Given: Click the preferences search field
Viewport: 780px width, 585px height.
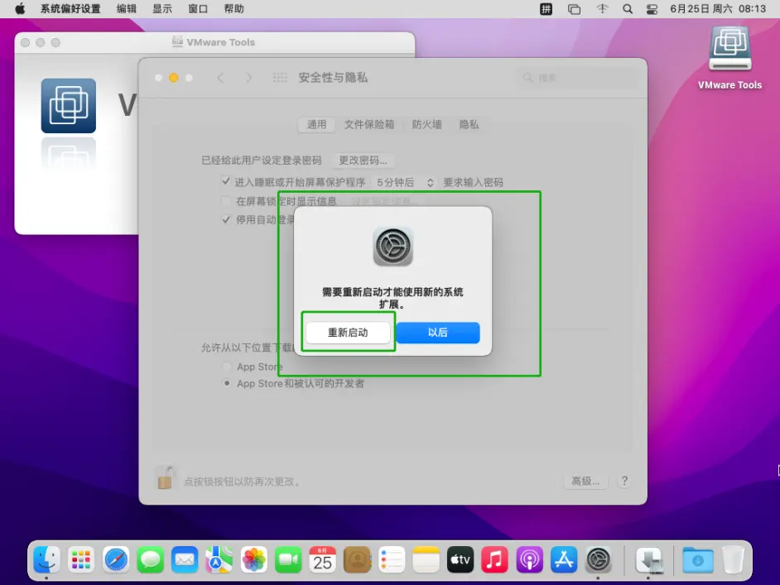Looking at the screenshot, I should click(x=577, y=78).
